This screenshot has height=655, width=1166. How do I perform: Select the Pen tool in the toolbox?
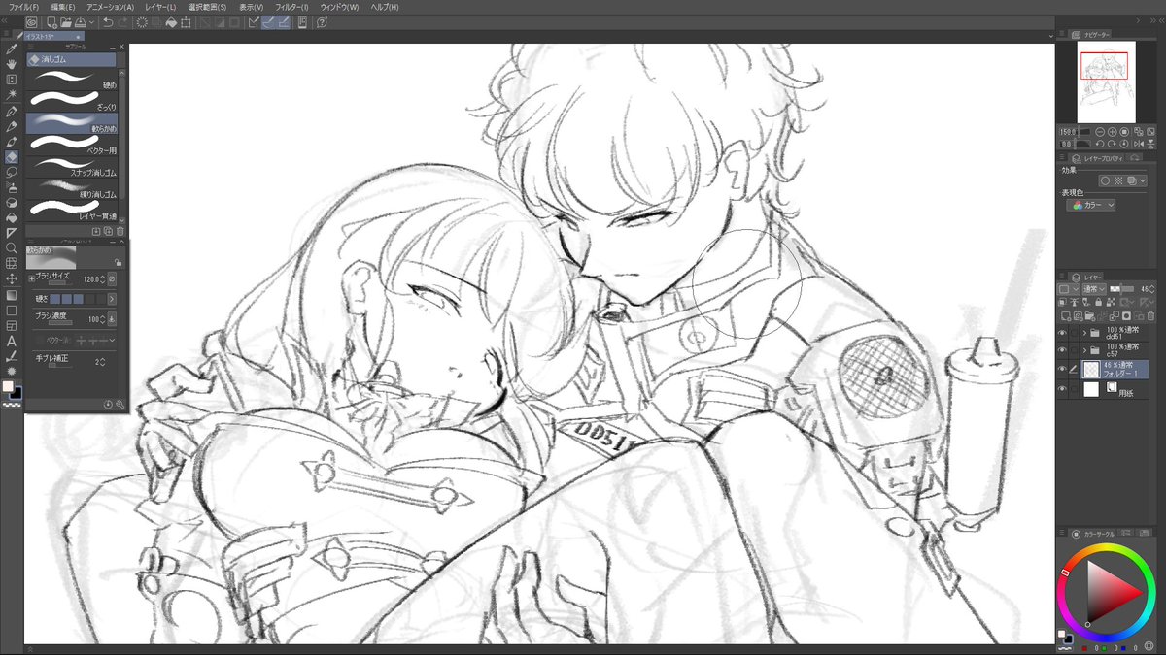tap(12, 112)
